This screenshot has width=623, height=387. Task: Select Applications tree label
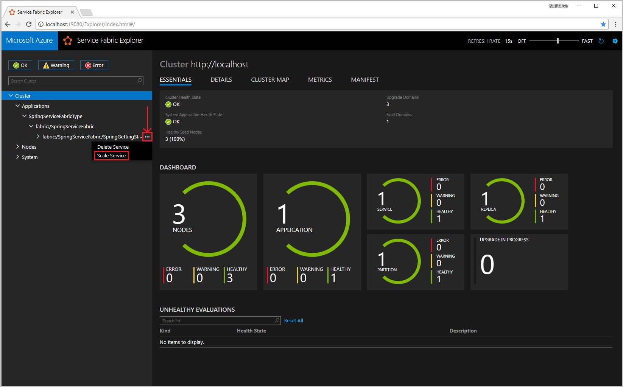tap(36, 106)
